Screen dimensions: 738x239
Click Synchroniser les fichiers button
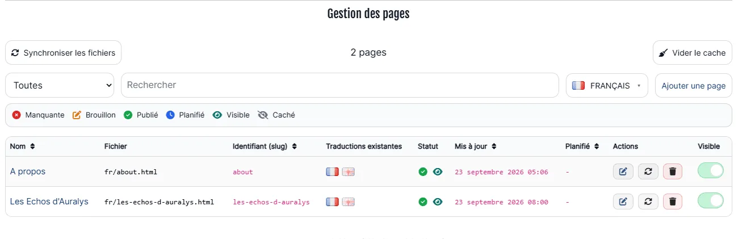click(x=64, y=53)
